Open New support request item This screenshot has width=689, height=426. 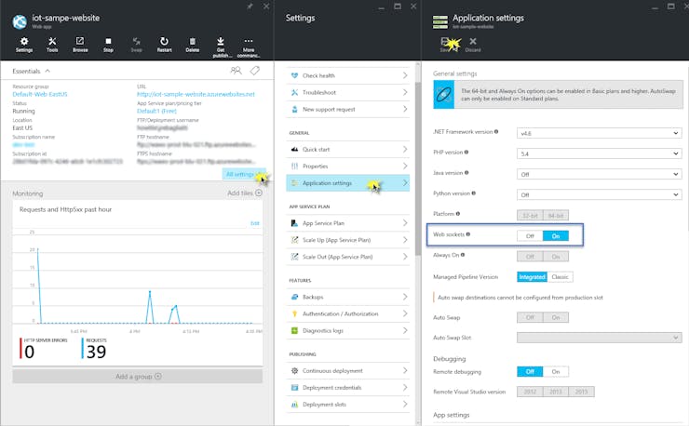point(347,109)
